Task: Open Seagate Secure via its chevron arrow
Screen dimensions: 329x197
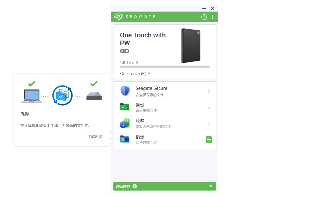Action: click(x=209, y=91)
